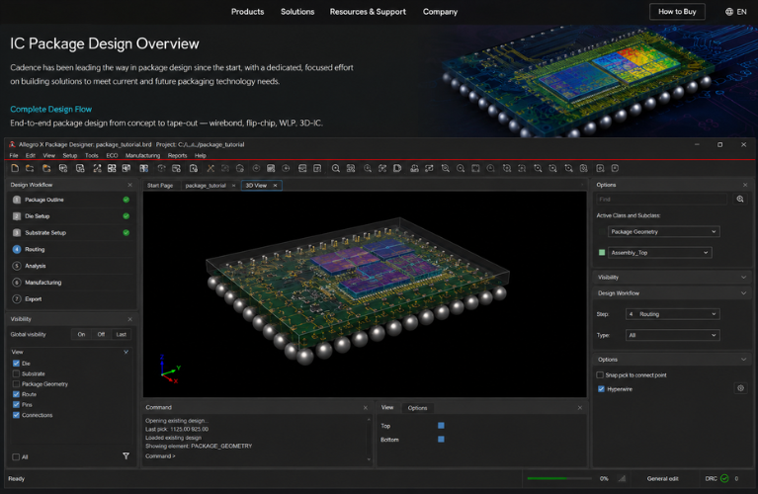Click the Package Outline green check icon
758x494 pixels.
(126, 200)
